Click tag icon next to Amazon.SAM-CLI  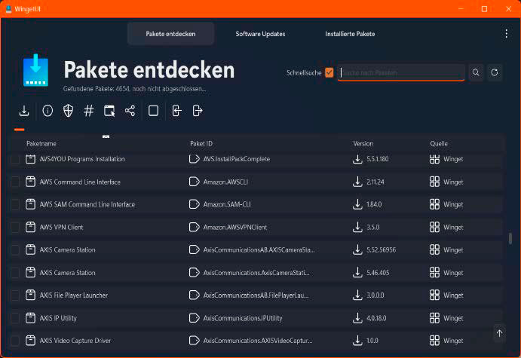pyautogui.click(x=194, y=204)
